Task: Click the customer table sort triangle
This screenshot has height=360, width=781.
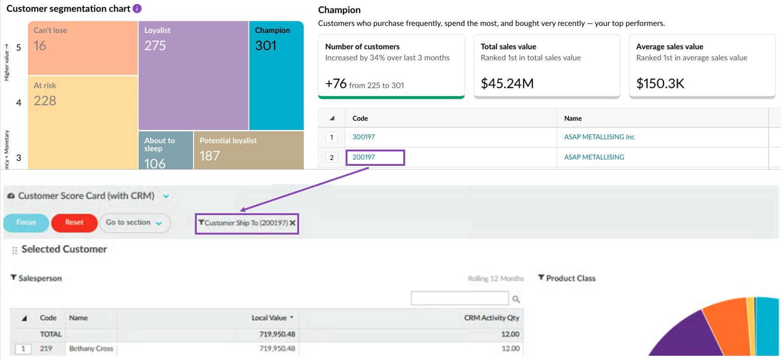Action: click(x=332, y=118)
